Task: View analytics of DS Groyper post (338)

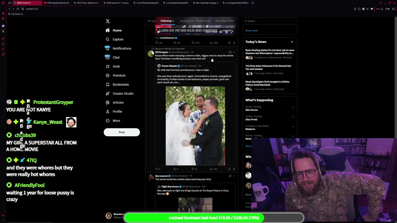Action: pos(213,169)
